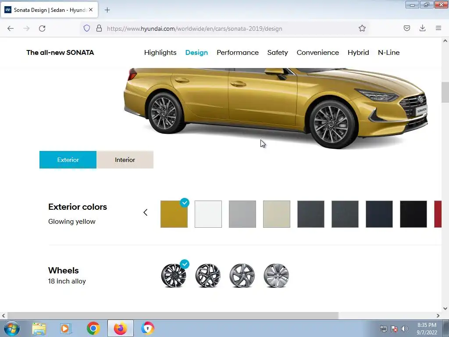The height and width of the screenshot is (337, 449).
Task: Open the Hybrid navigation item
Action: click(x=358, y=53)
